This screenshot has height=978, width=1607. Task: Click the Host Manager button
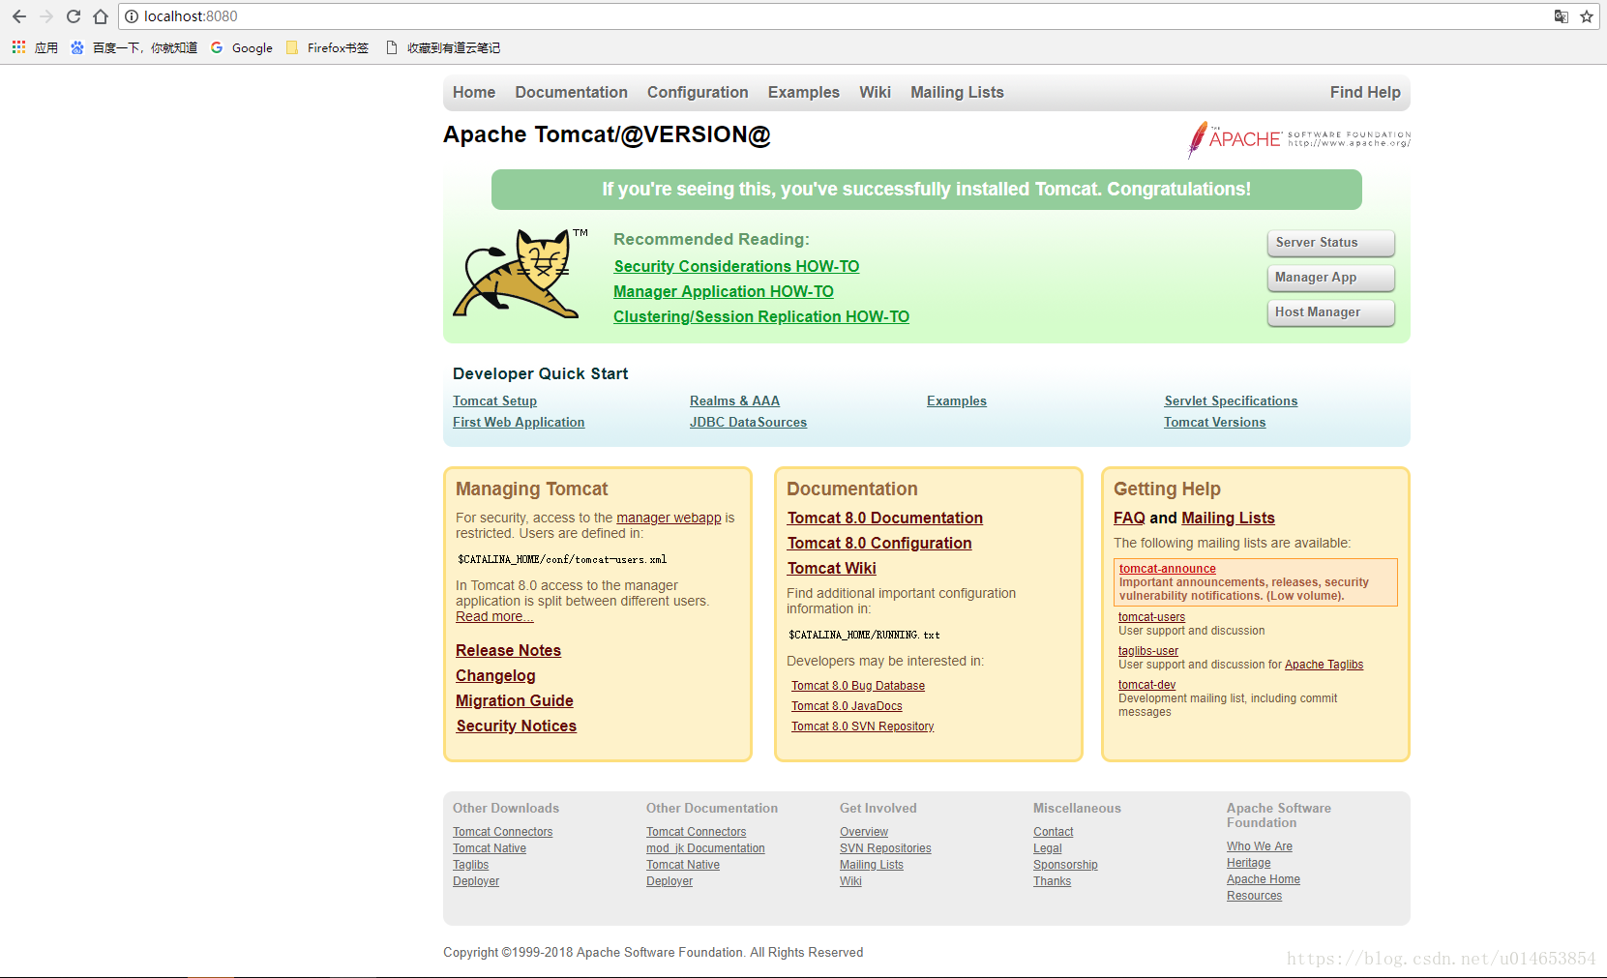pyautogui.click(x=1330, y=312)
